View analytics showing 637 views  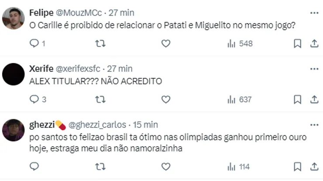click(240, 100)
